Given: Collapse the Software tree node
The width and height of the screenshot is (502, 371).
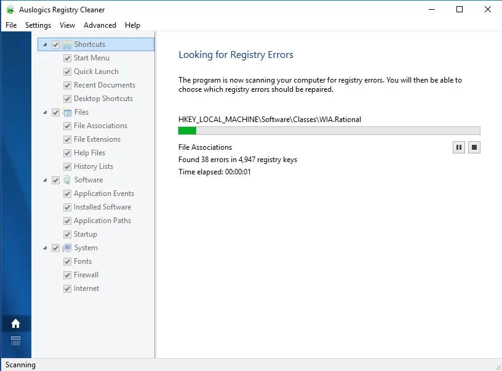Looking at the screenshot, I should click(x=45, y=180).
